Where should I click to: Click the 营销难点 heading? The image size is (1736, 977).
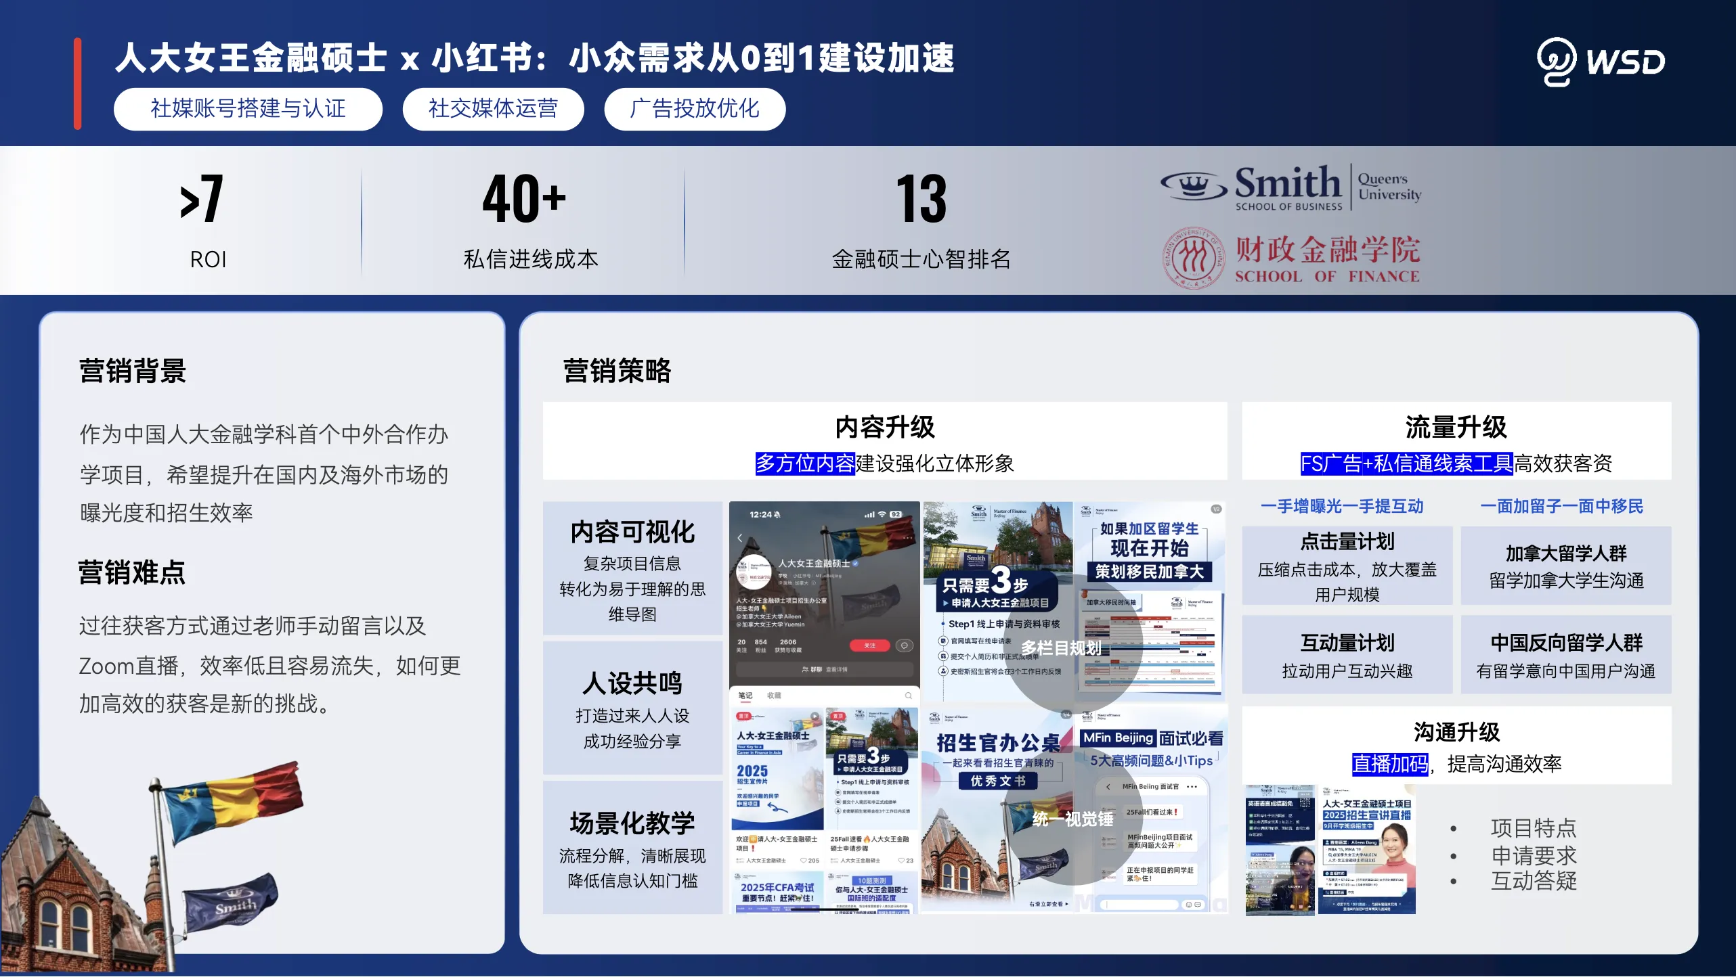(x=132, y=572)
